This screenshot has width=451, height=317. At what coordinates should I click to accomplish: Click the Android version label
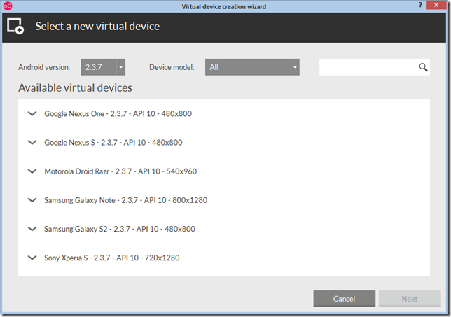click(x=44, y=67)
